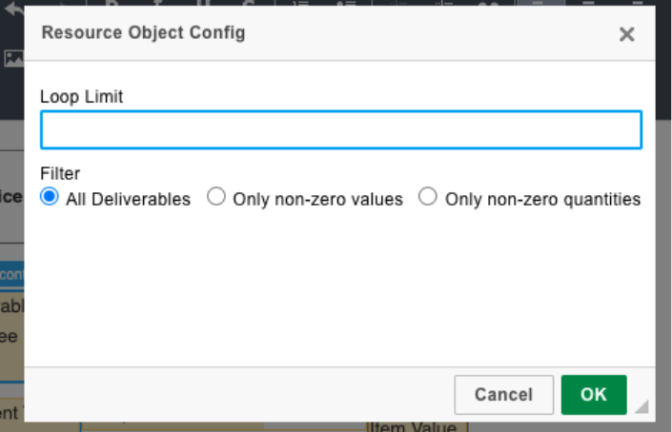Click the dialog resize grip corner
The image size is (672, 432).
[x=641, y=406]
